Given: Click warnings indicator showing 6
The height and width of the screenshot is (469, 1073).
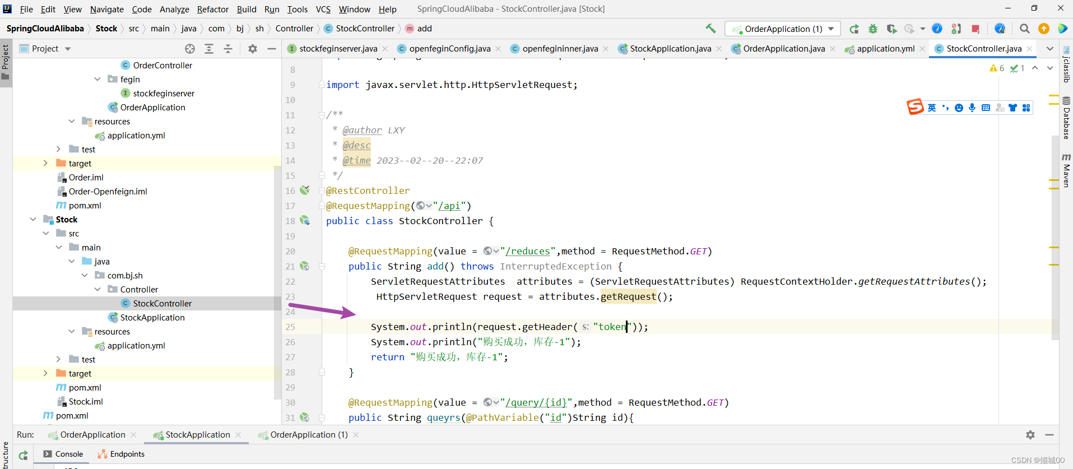Looking at the screenshot, I should pyautogui.click(x=997, y=68).
